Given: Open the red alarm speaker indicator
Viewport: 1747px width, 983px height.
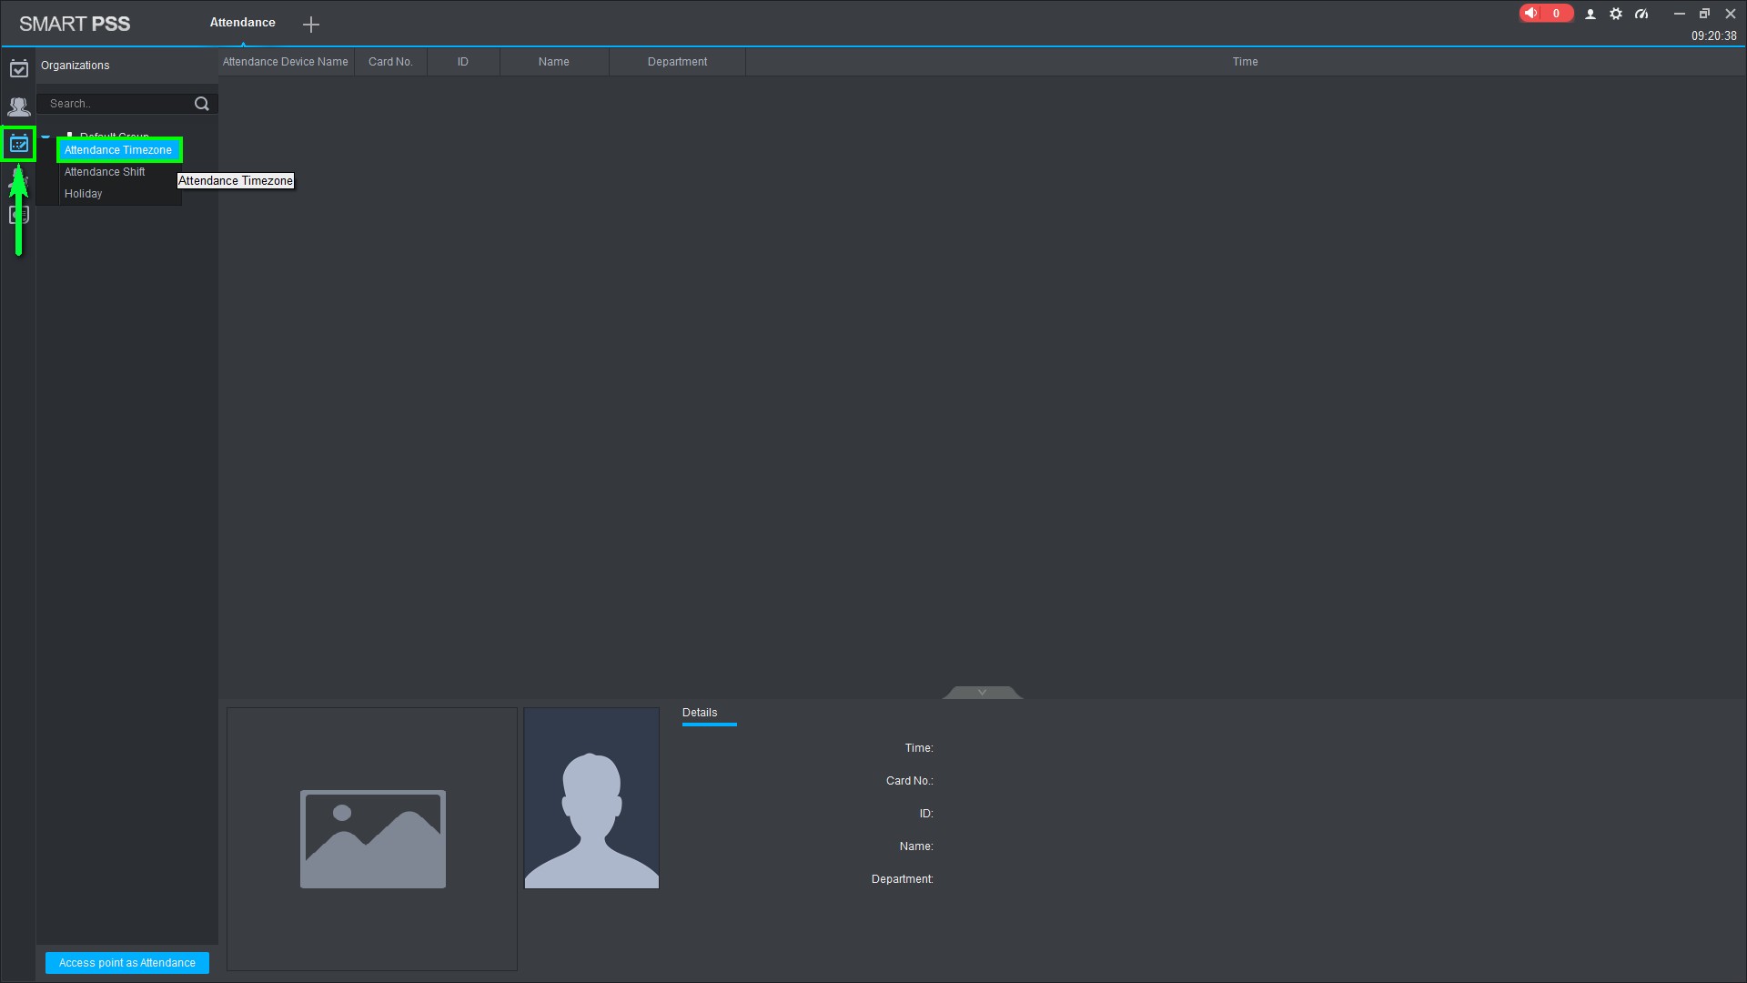Looking at the screenshot, I should (1544, 14).
